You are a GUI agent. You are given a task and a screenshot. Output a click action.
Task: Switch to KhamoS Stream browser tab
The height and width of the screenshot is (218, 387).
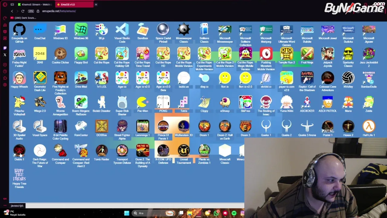tap(34, 5)
